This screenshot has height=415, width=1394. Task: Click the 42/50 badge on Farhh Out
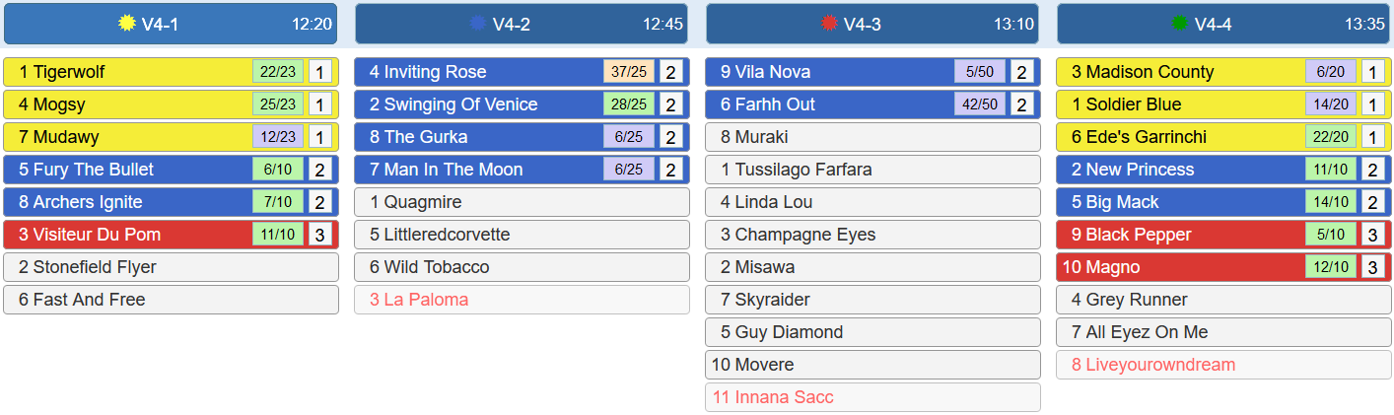(980, 104)
